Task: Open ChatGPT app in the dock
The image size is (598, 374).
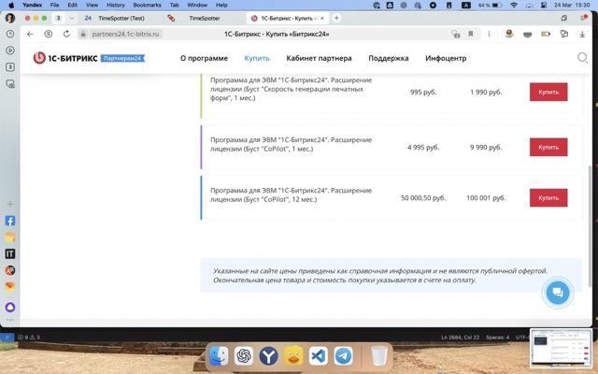Action: point(244,356)
